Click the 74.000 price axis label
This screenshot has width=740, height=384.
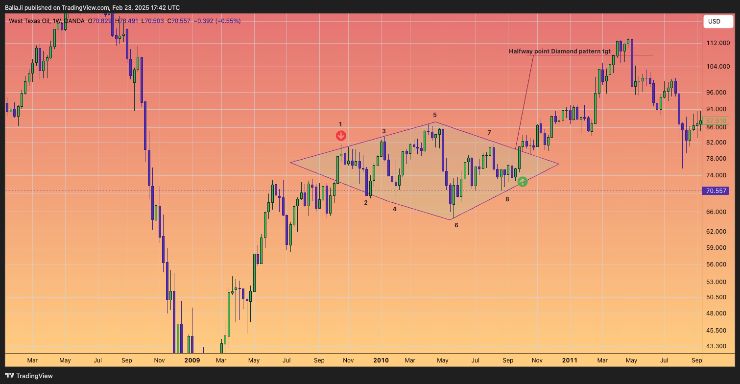tap(716, 175)
